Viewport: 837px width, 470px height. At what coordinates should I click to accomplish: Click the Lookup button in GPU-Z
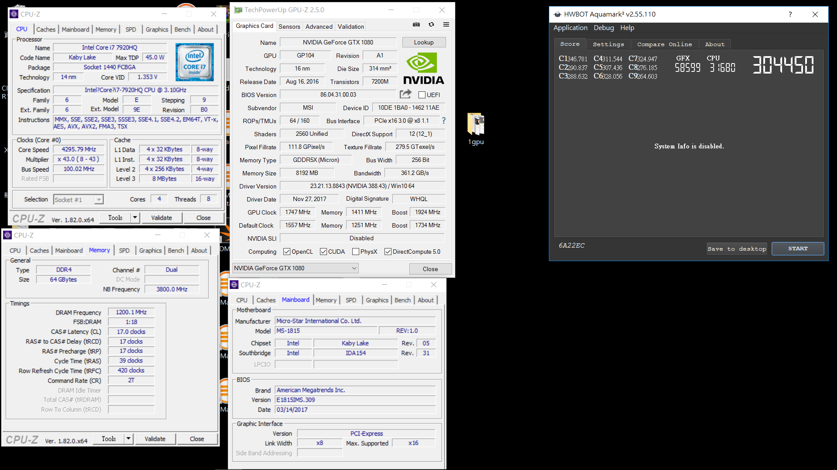424,42
